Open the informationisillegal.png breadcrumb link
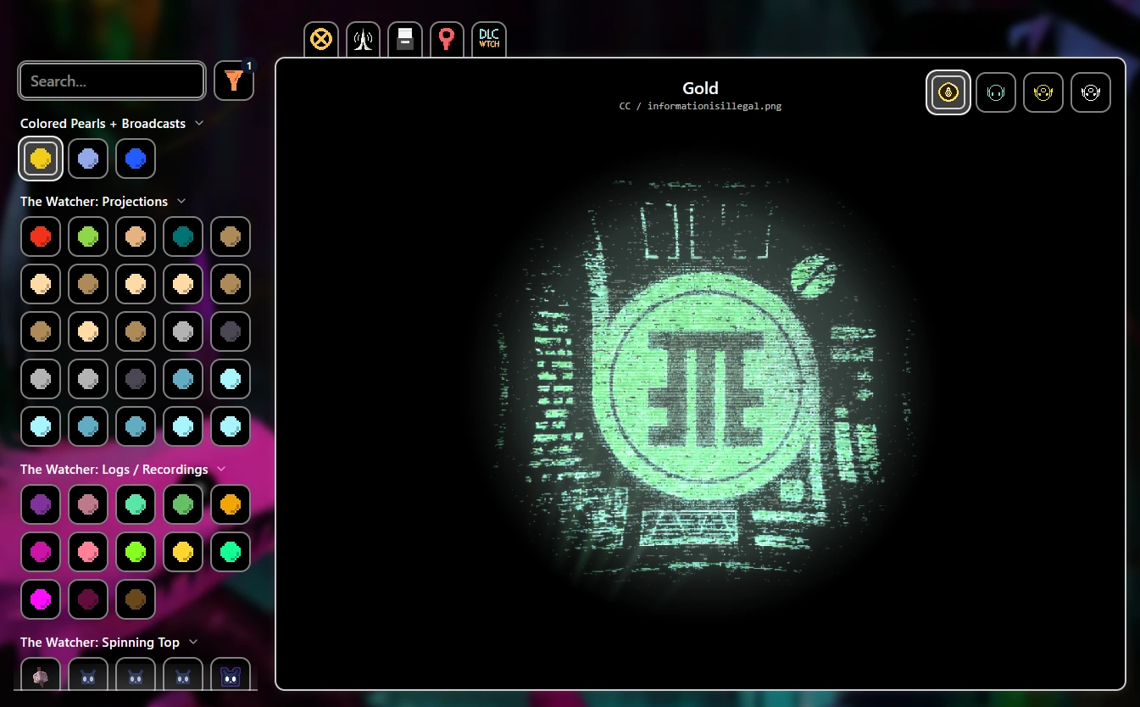 pyautogui.click(x=715, y=105)
